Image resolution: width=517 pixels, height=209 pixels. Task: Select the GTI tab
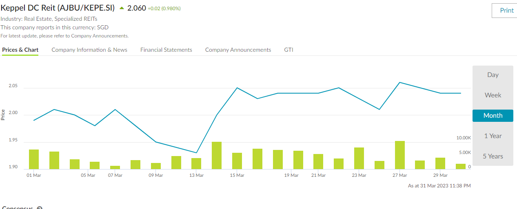coord(288,50)
